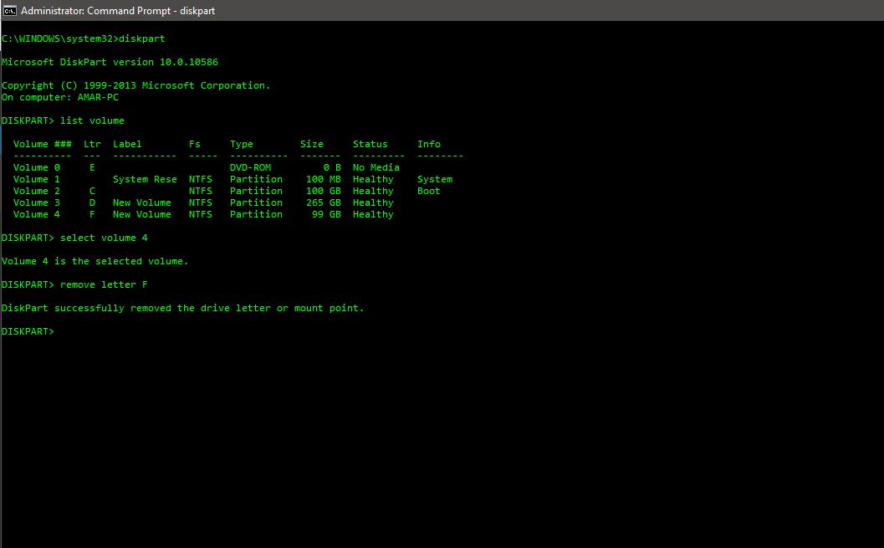The width and height of the screenshot is (884, 548).
Task: Click the On computer: AMAR-PC line
Action: tap(59, 96)
